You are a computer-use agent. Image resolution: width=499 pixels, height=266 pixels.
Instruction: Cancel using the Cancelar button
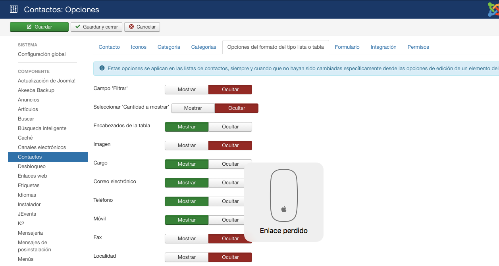click(x=142, y=27)
